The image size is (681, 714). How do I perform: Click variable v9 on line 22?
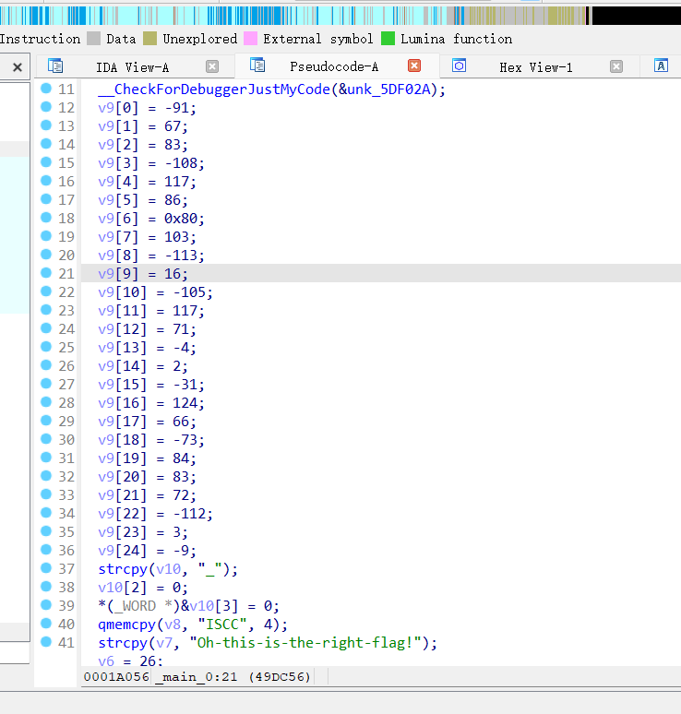(106, 292)
